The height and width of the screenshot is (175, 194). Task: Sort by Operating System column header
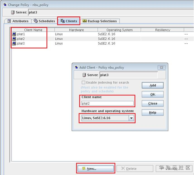coord(119,30)
